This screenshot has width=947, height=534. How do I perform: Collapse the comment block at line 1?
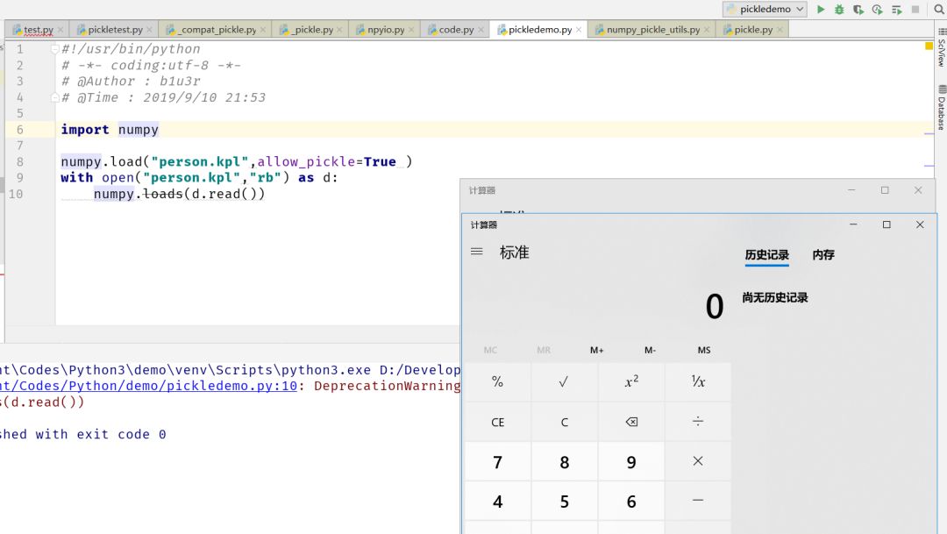click(x=55, y=49)
